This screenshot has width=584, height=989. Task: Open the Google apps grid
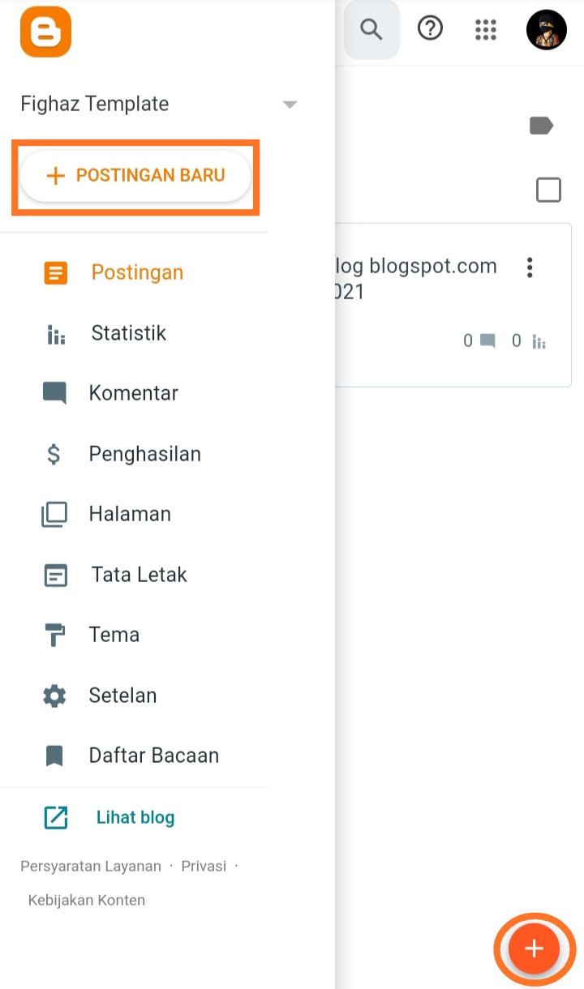[485, 30]
